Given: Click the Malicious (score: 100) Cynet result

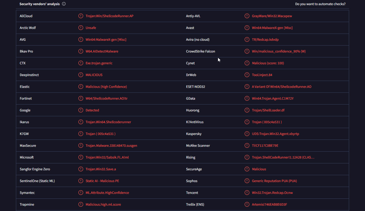Looking at the screenshot, I should (x=268, y=63).
